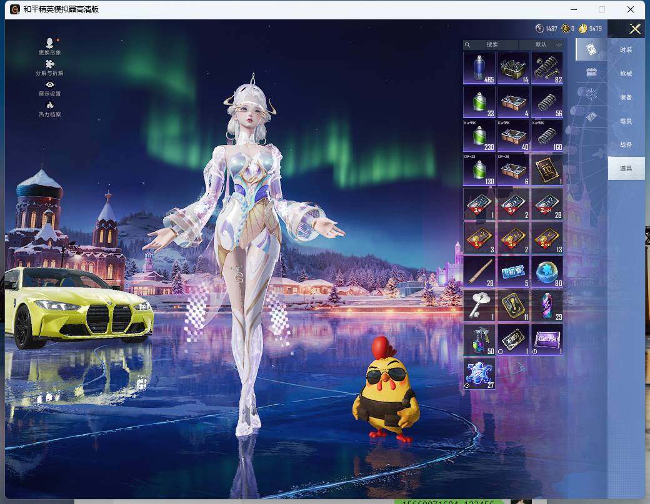The height and width of the screenshot is (504, 650).
Task: Select the purple spray can with 29
Action: (x=547, y=305)
